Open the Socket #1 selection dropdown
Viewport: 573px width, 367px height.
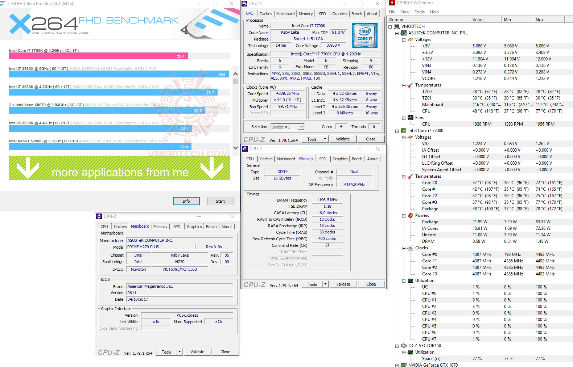301,127
